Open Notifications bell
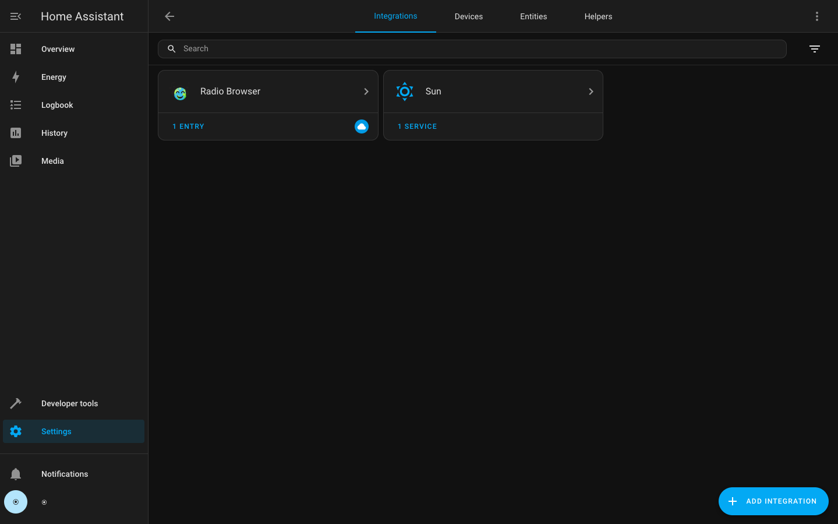Image resolution: width=838 pixels, height=524 pixels. click(x=16, y=474)
